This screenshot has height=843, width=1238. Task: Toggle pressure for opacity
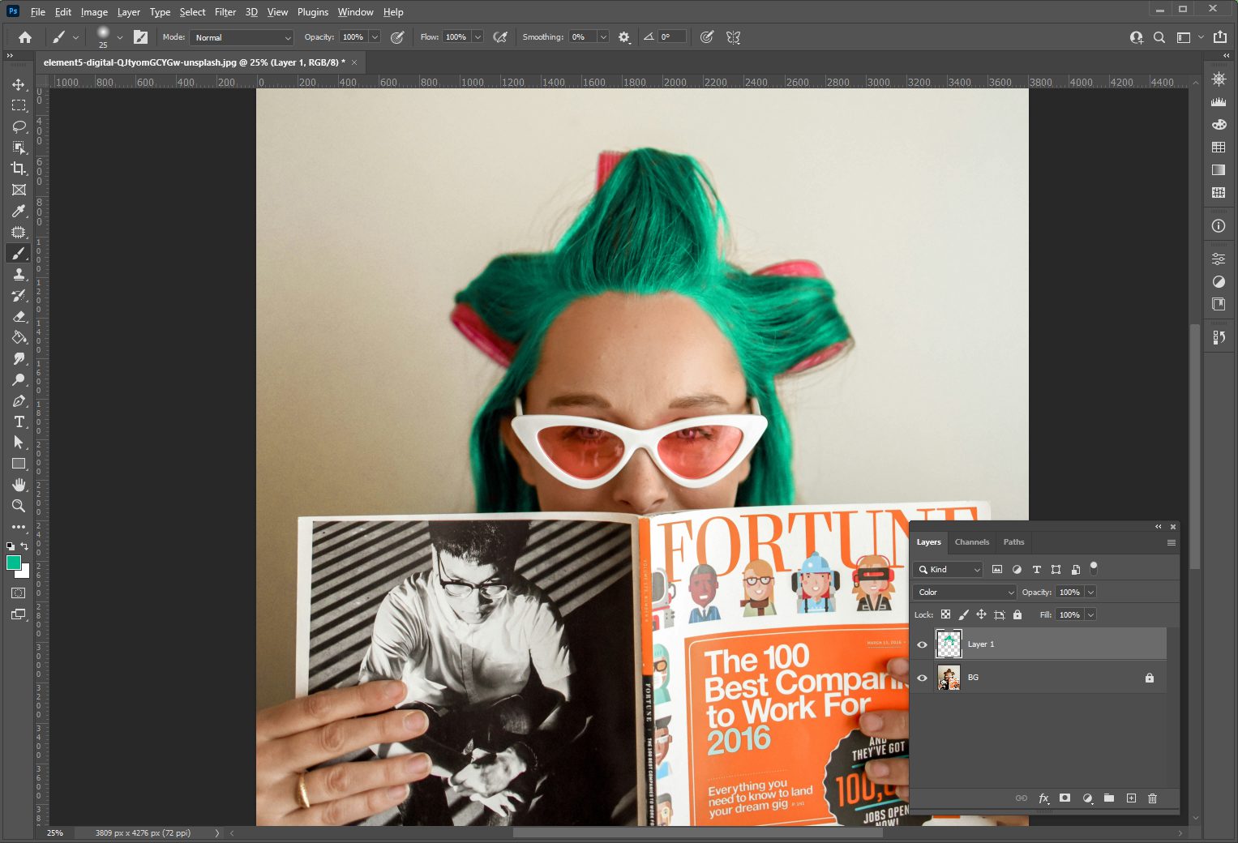397,37
